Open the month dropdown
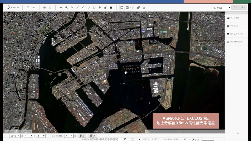The width and height of the screenshot is (251, 141). [x=28, y=136]
